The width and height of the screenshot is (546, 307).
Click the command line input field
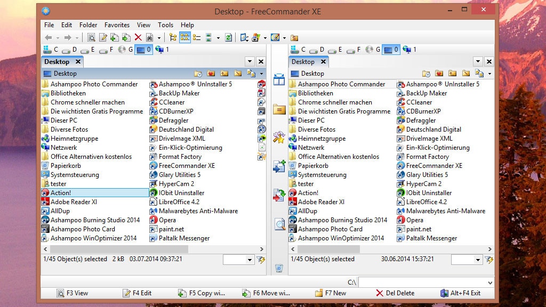click(x=423, y=282)
